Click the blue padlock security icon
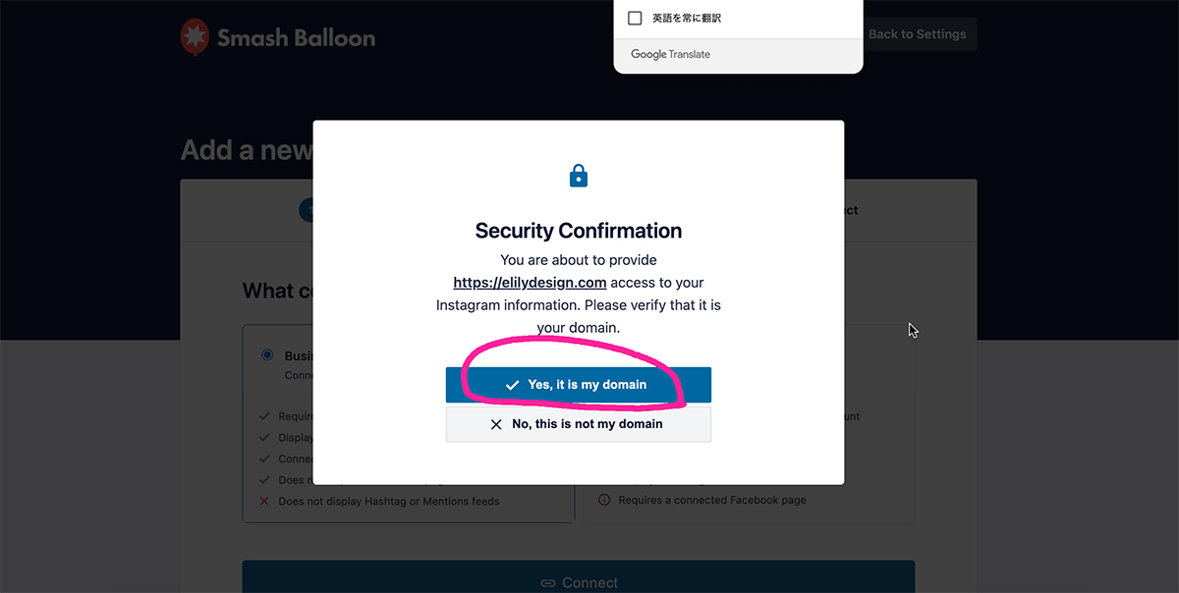Viewport: 1179px width, 593px height. (x=579, y=177)
